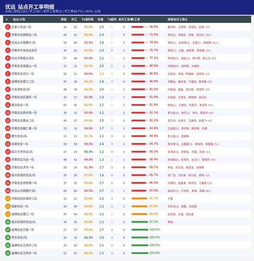Screen dimensions: 254x261
Task: Click team name 临沂大学优远1队
Action: [x=22, y=152]
